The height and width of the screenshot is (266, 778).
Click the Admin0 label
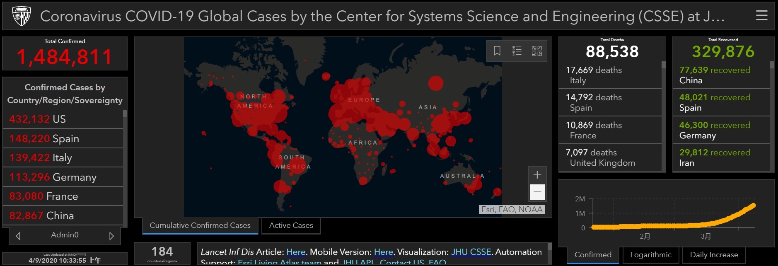(x=65, y=235)
